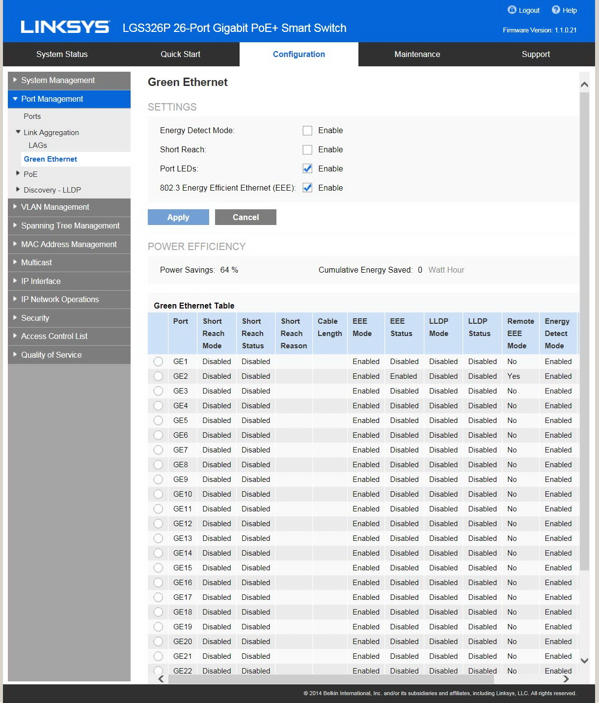Uncheck the 802.3 Energy Efficient Ethernet checkbox
The width and height of the screenshot is (599, 703).
coord(307,188)
